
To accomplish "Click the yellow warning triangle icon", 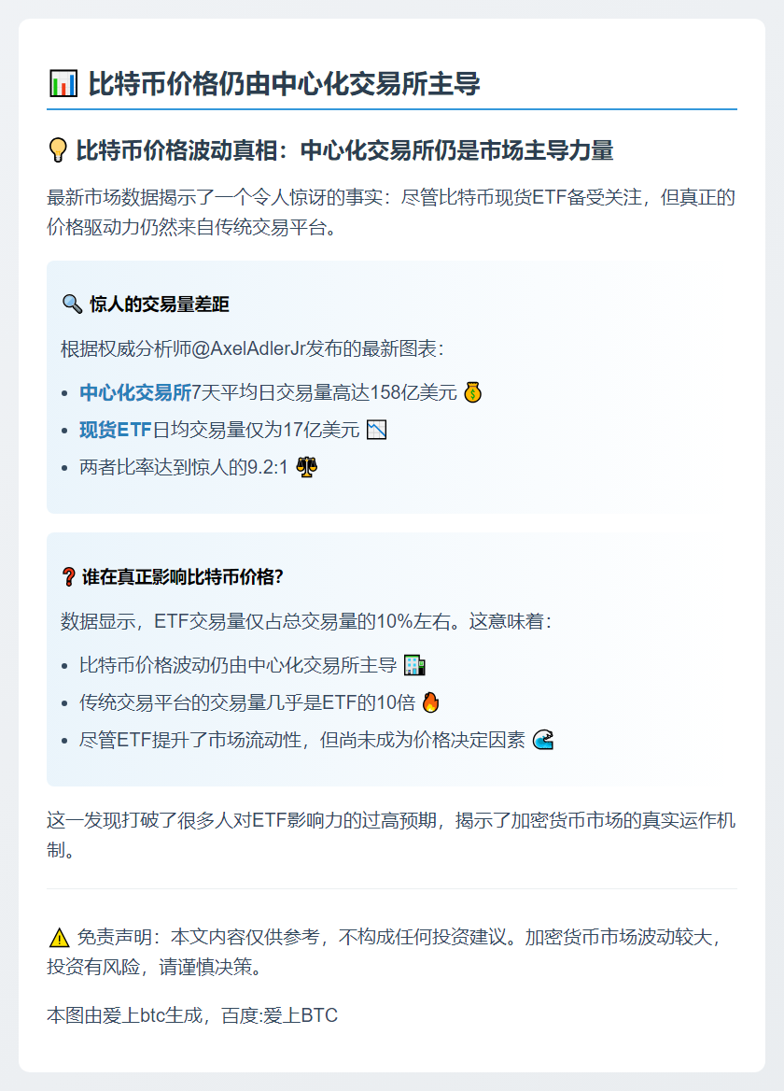I will point(60,938).
